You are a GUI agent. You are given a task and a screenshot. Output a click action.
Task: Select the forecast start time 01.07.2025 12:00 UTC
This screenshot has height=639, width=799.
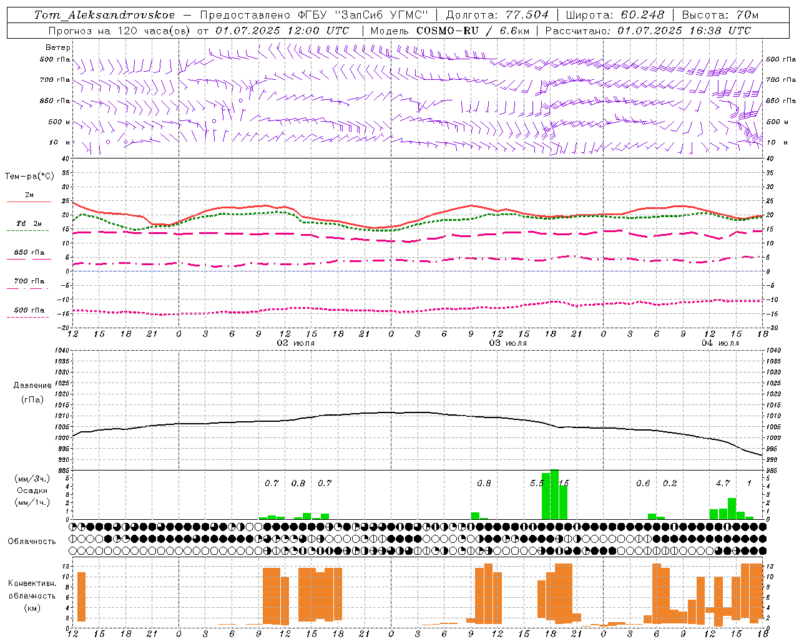(282, 31)
